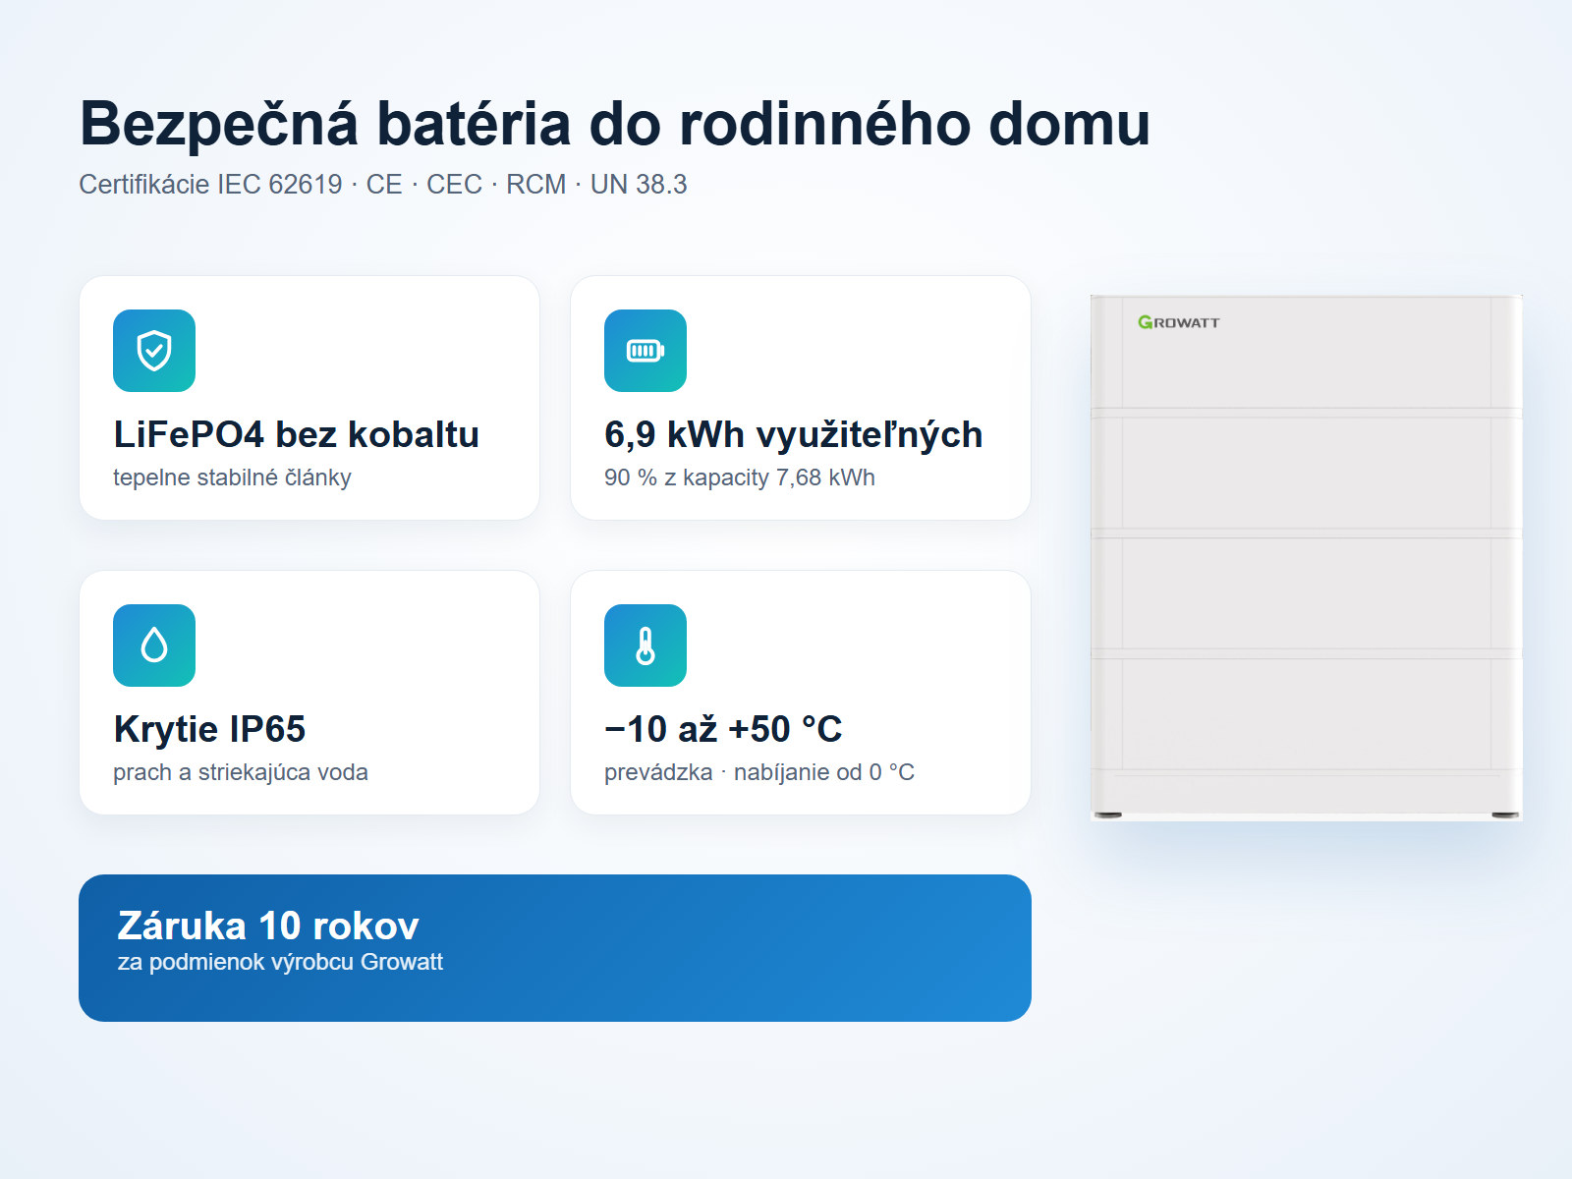Click the 'Záruka 10 rokov' banner
1572x1179 pixels.
click(x=555, y=948)
